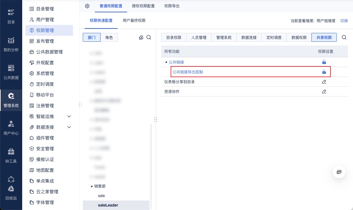Switch to 权限导出 tab

[172, 6]
